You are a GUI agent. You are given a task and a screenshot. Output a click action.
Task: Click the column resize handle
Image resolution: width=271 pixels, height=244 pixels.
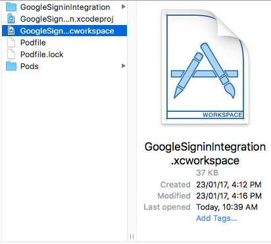[132, 236]
